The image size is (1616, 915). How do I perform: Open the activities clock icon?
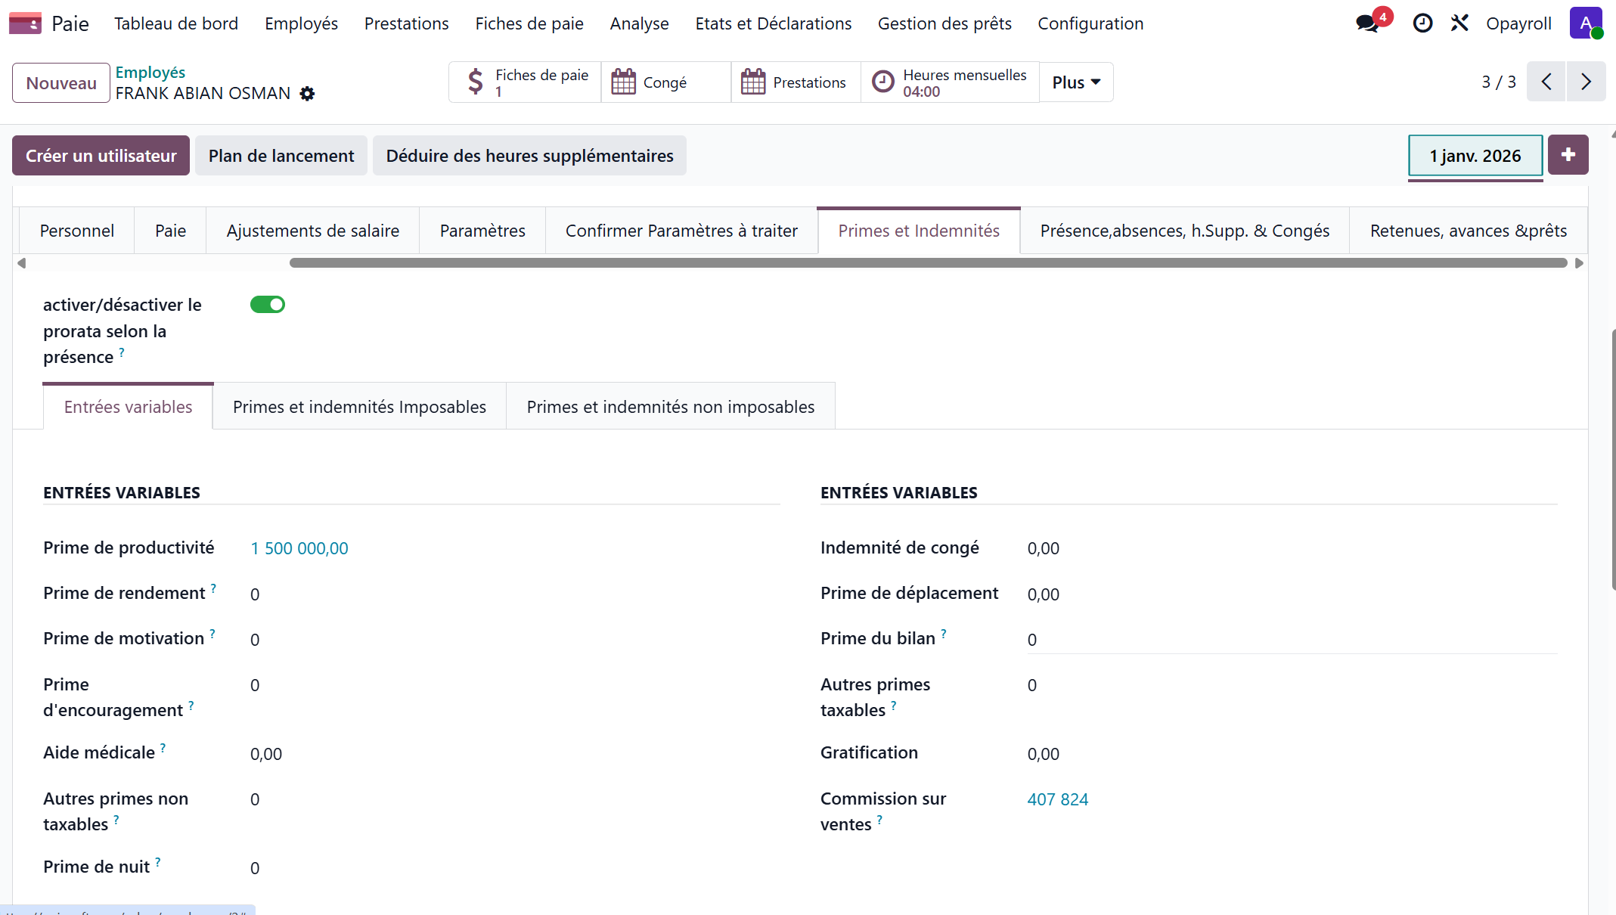(x=1422, y=23)
